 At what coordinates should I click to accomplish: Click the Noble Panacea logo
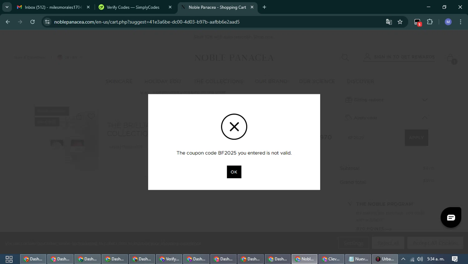coord(234,58)
